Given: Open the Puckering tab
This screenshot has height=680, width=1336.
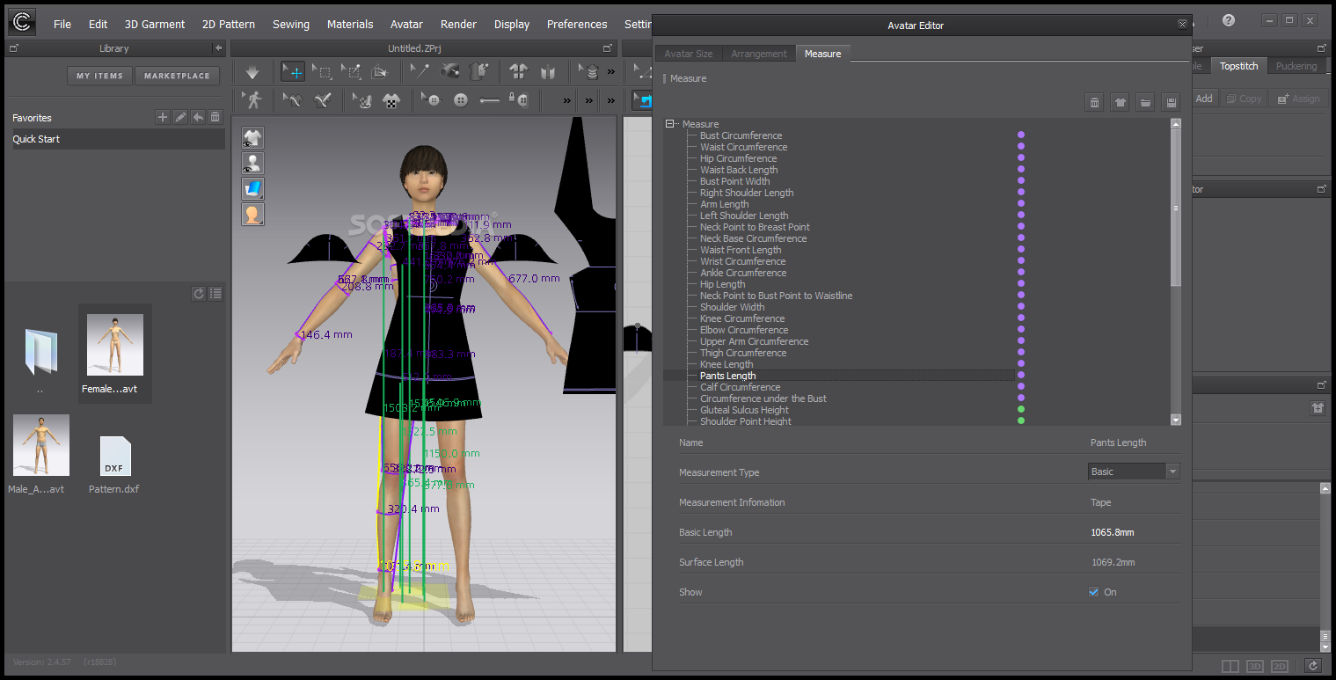Looking at the screenshot, I should (x=1296, y=66).
